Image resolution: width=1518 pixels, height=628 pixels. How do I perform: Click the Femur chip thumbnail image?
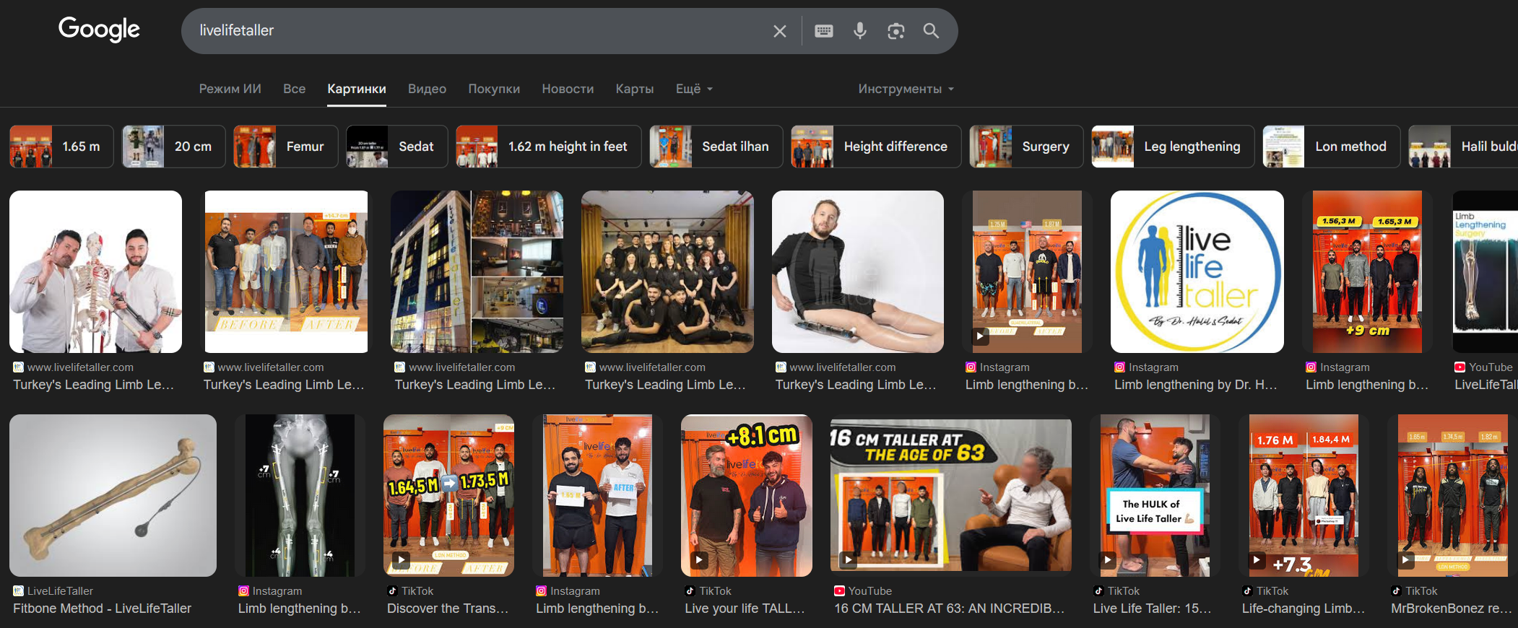click(254, 147)
